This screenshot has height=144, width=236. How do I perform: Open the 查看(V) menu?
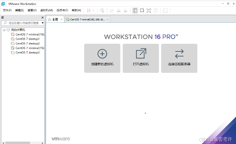tap(32, 10)
